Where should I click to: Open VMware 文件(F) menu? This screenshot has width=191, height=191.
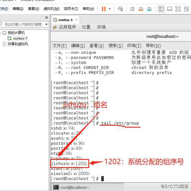coord(4,9)
